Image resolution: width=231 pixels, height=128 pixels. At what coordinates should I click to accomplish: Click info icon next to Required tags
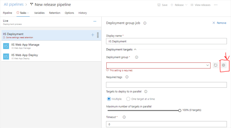[127, 77]
